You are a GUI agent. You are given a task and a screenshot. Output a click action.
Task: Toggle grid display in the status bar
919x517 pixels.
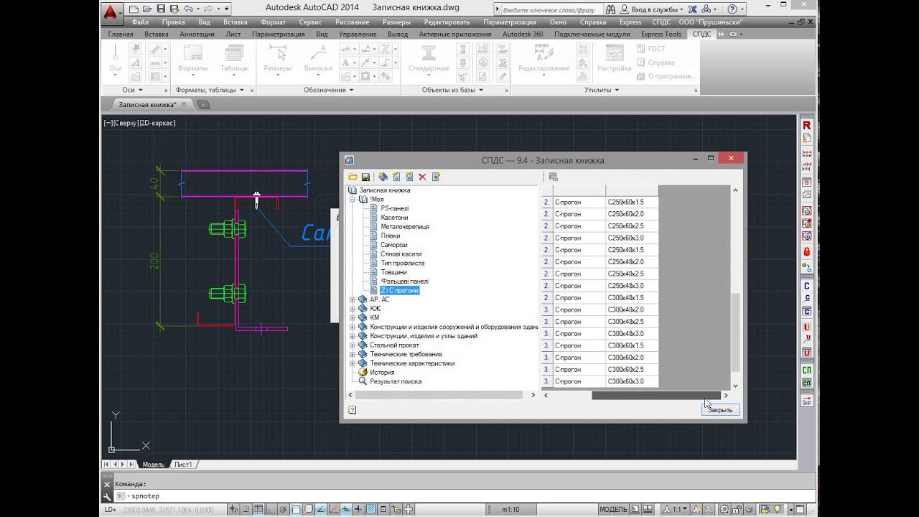[258, 509]
